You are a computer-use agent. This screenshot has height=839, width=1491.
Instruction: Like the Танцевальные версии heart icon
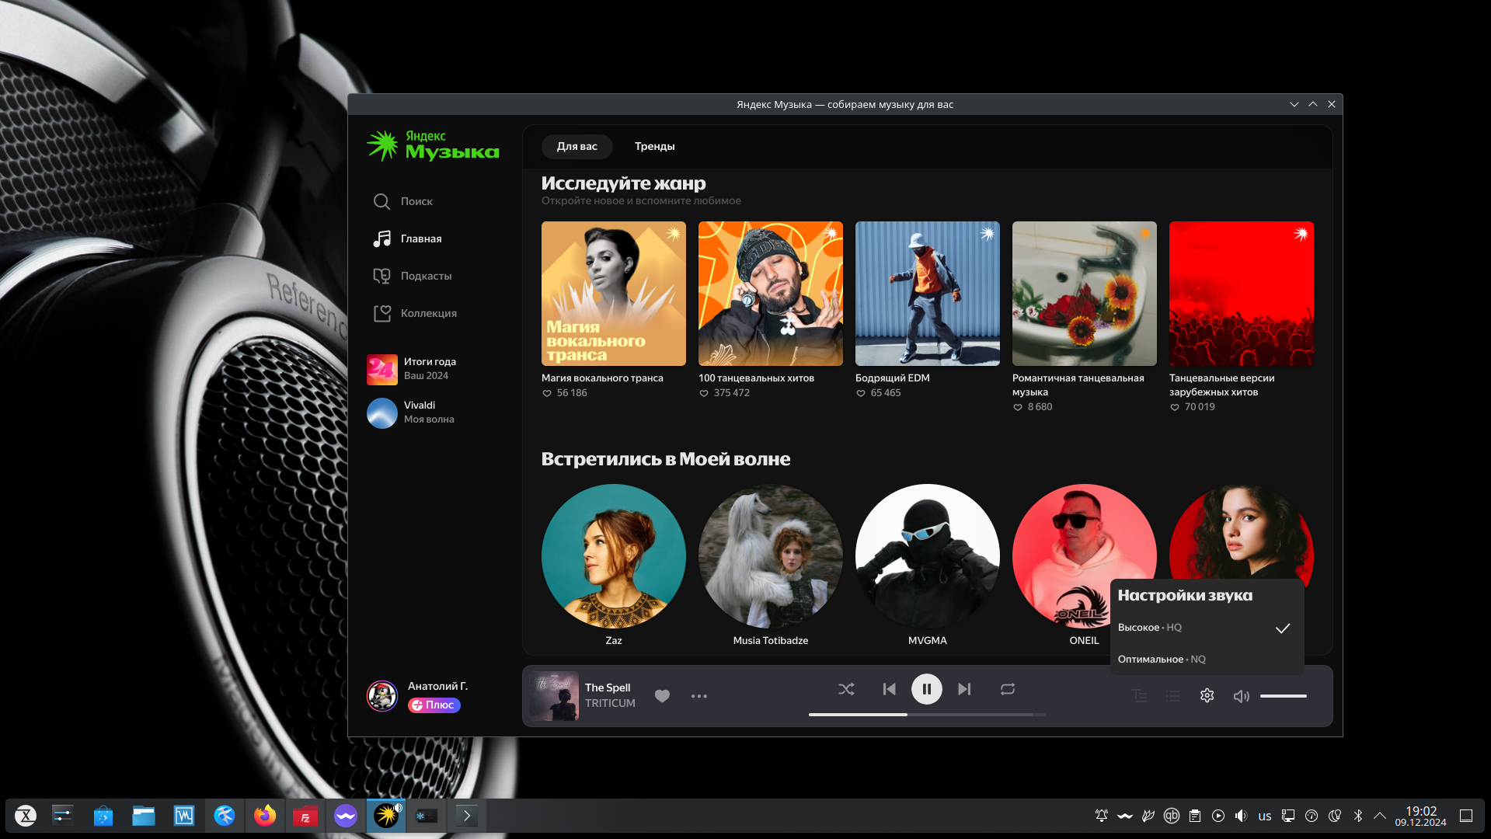pos(1175,407)
